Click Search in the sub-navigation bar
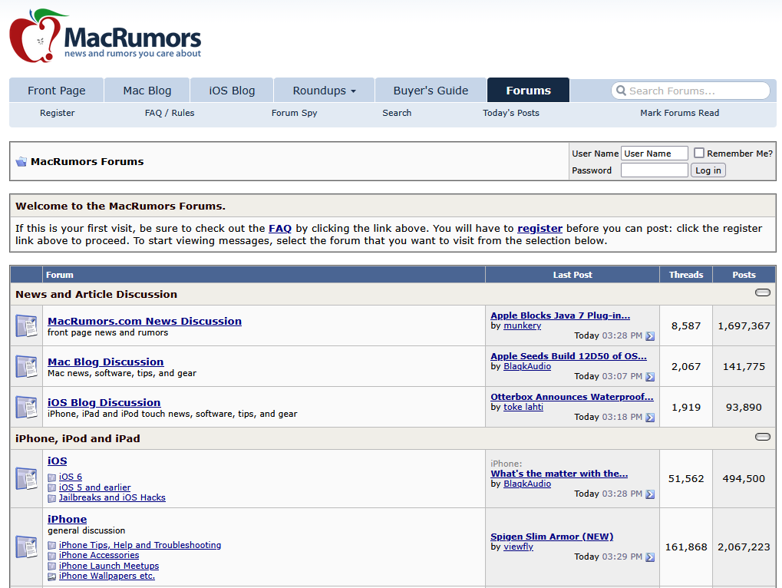Screen dimensions: 782x588 (x=397, y=113)
